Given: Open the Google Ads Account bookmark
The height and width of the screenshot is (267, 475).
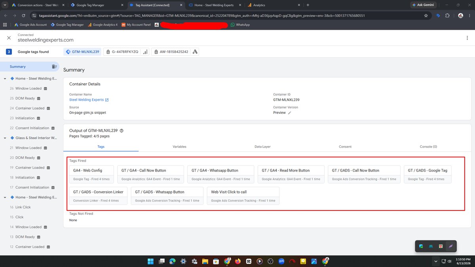Looking at the screenshot, I should 30,25.
